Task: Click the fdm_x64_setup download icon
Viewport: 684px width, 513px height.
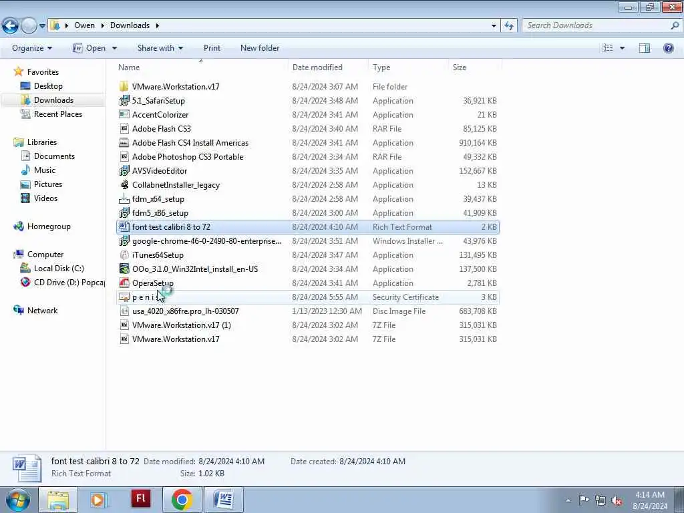Action: pos(124,198)
